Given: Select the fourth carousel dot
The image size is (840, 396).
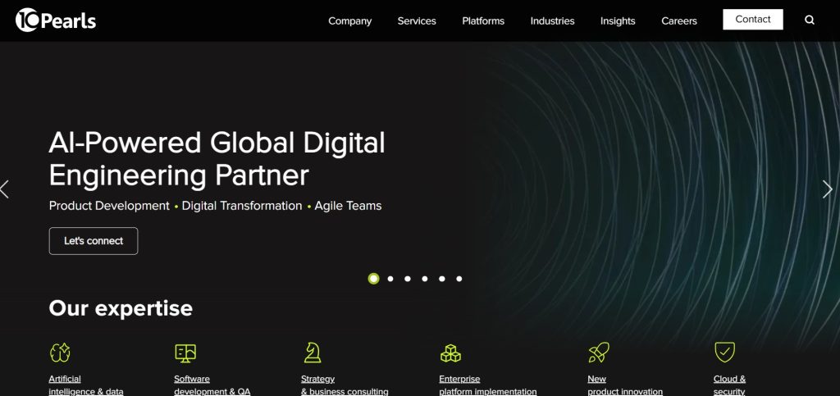Looking at the screenshot, I should click(425, 279).
